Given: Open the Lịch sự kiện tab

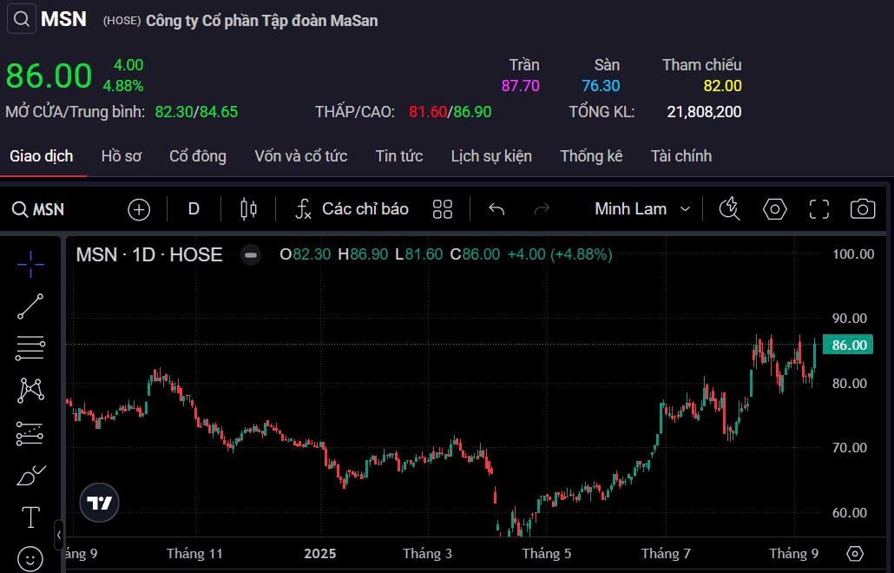Looking at the screenshot, I should [491, 156].
